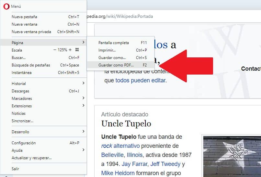Select Actualizar y recuperar...
This screenshot has width=261, height=177.
(x=43, y=158)
